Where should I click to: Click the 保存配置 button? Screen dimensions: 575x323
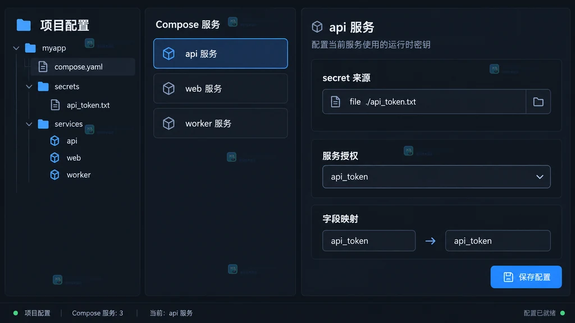point(526,277)
